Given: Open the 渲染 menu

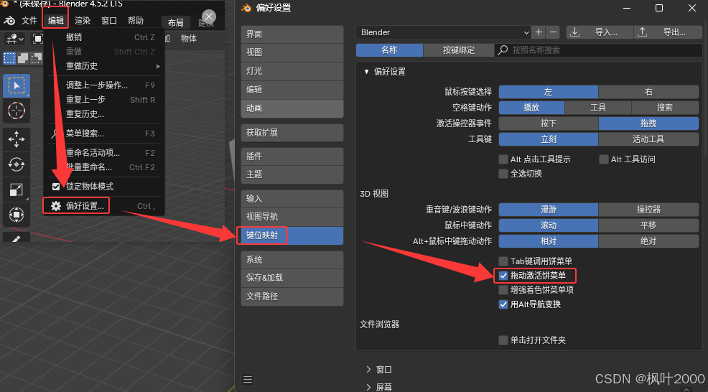Looking at the screenshot, I should [x=83, y=20].
